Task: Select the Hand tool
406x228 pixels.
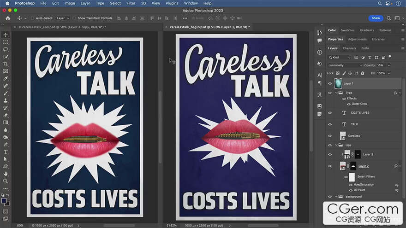Action: (6, 174)
